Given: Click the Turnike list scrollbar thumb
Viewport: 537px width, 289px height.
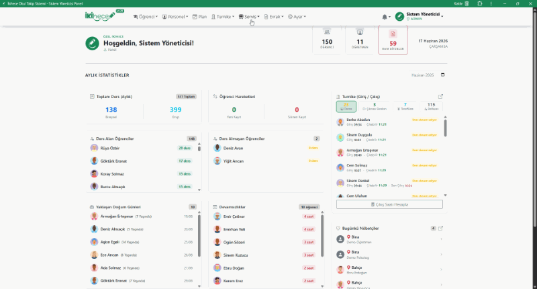Looking at the screenshot, I should tap(445, 128).
